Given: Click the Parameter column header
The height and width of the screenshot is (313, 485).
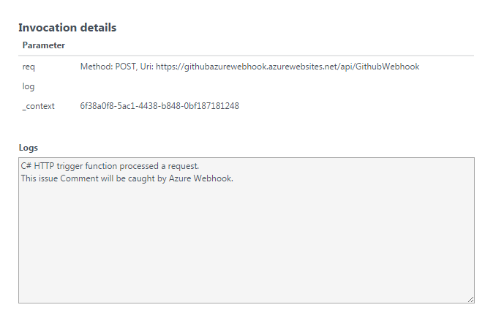Looking at the screenshot, I should (44, 45).
